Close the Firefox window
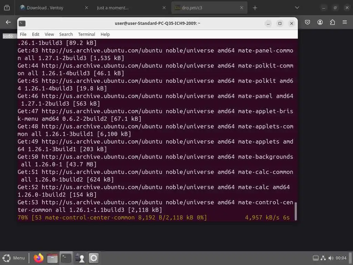Screen dimensions: 353x265 click(x=347, y=8)
